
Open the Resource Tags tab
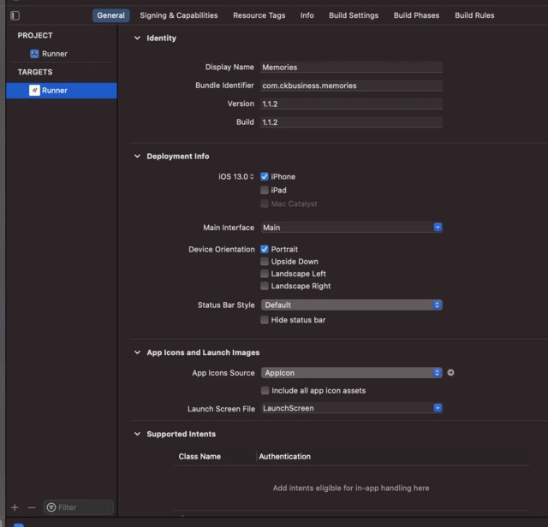(259, 15)
